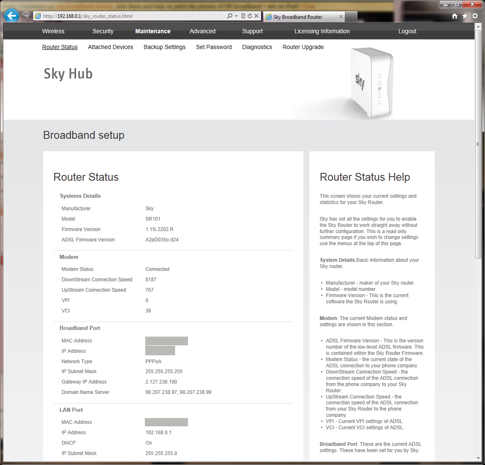Click the Router Status Help heading
The image size is (485, 465).
[365, 177]
